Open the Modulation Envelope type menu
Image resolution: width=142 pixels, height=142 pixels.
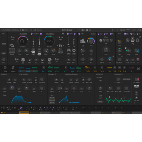[x=71, y=74]
